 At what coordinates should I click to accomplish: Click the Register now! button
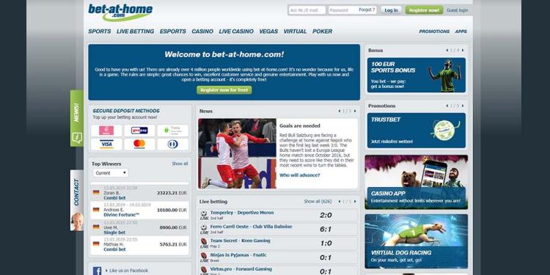click(x=424, y=10)
